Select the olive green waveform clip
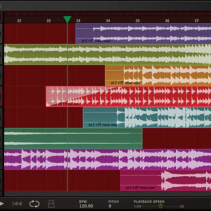This screenshot has height=211, width=211. (108, 54)
